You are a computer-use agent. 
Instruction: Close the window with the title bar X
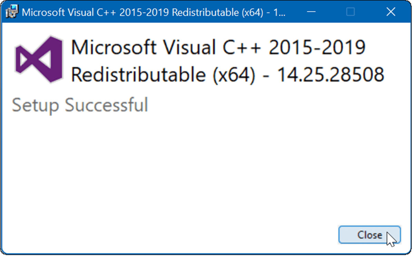[391, 12]
